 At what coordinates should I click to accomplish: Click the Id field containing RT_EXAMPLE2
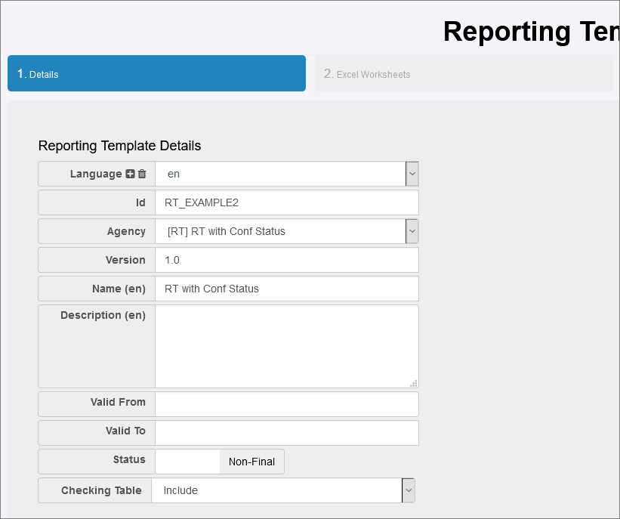(x=286, y=202)
